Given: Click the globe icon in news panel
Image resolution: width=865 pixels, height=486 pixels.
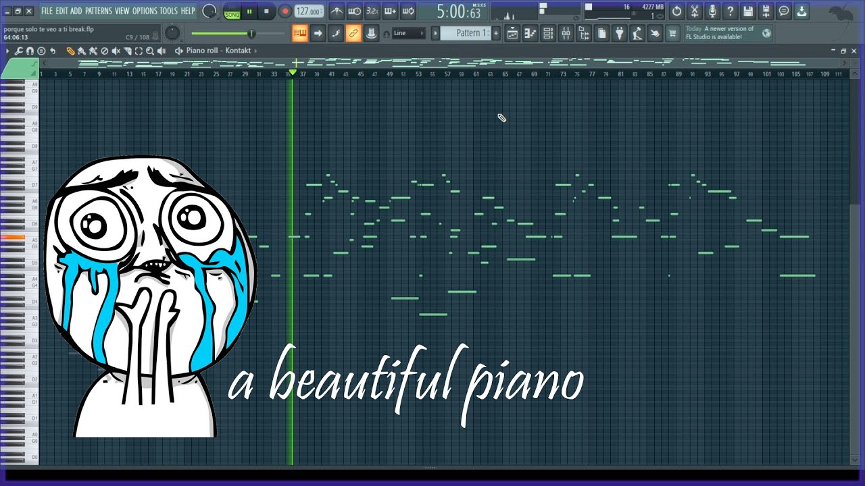Looking at the screenshot, I should (766, 33).
